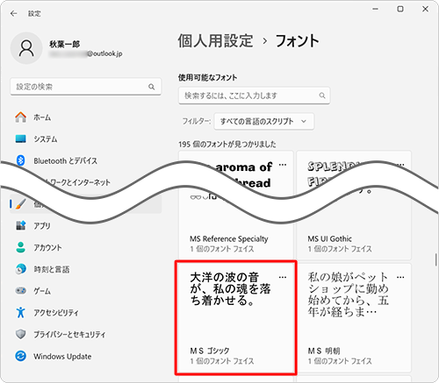Click the Gaming controller icon

20,291
